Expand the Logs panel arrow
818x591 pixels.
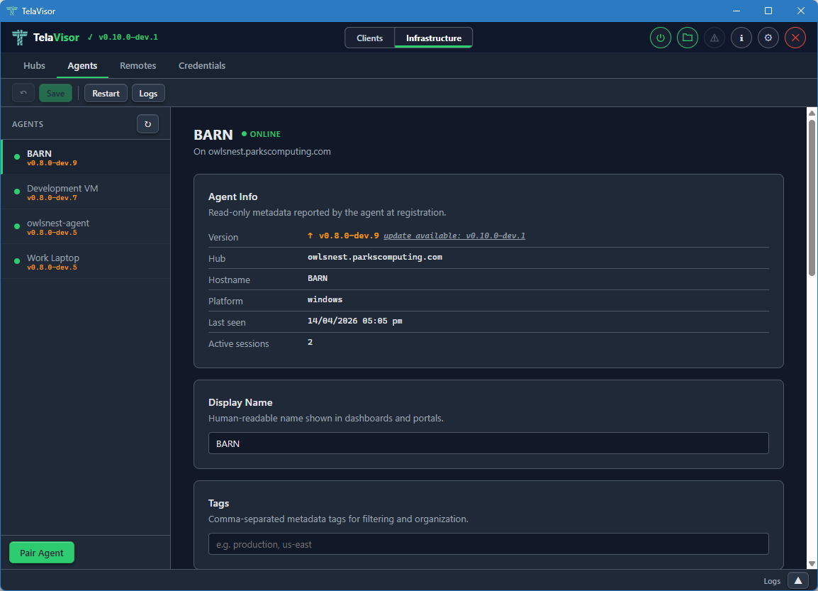tap(797, 580)
